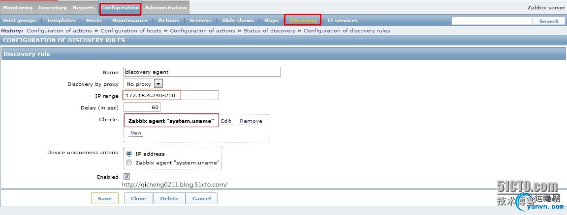Click the Delay in sec field
This screenshot has width=567, height=215.
142,107
